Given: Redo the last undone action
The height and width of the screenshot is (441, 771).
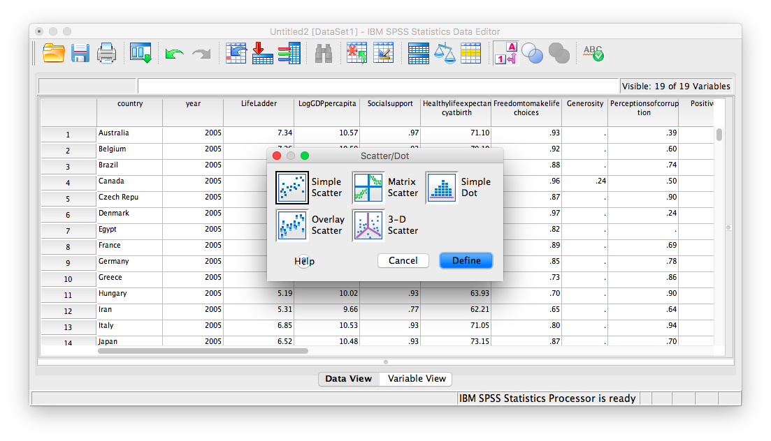Looking at the screenshot, I should (x=201, y=53).
